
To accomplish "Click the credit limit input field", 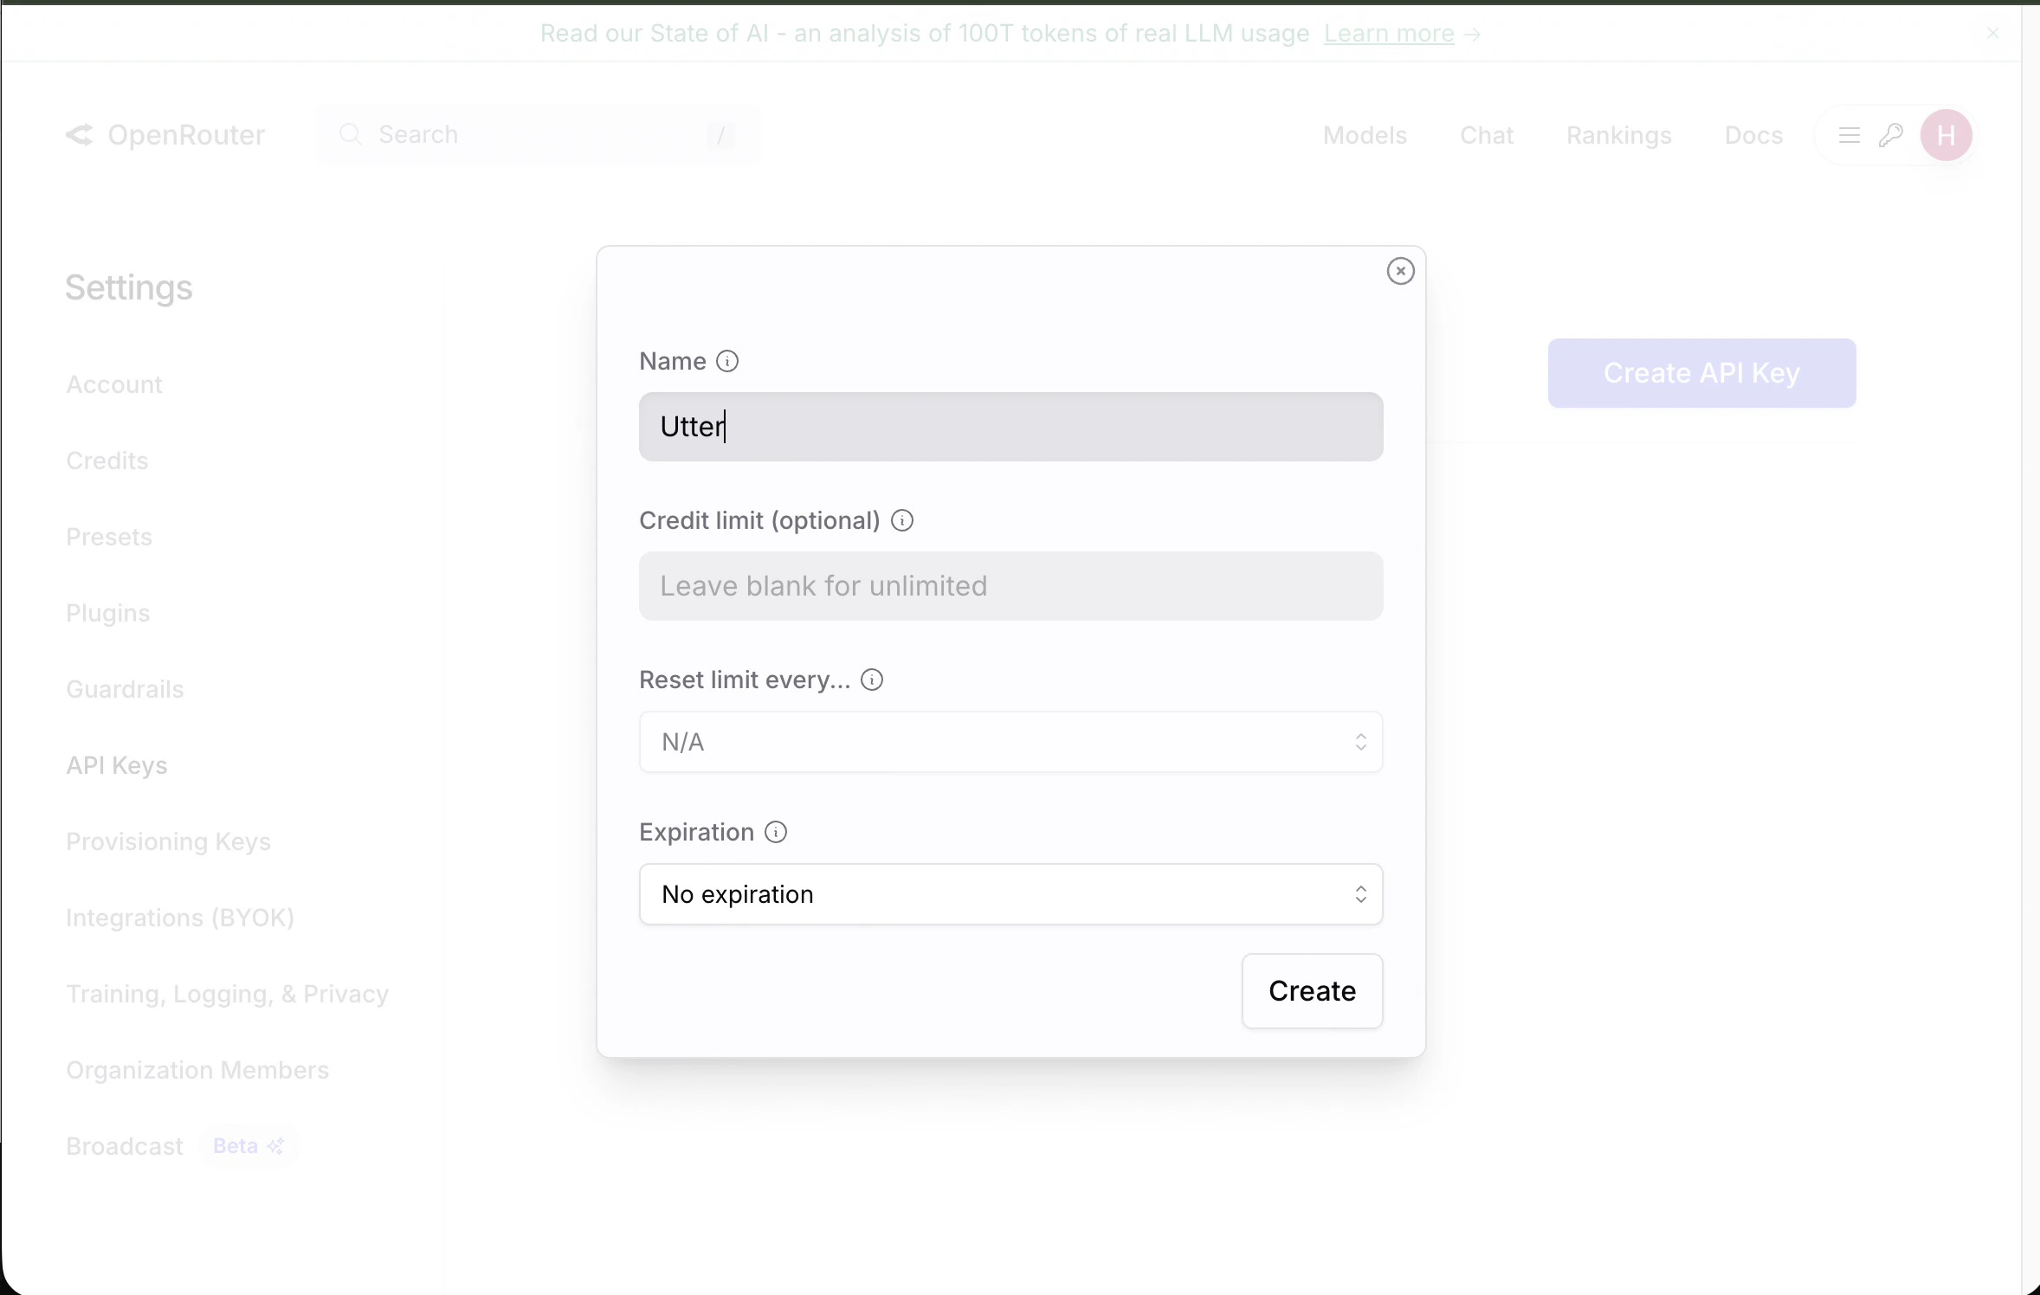I will tap(1010, 586).
